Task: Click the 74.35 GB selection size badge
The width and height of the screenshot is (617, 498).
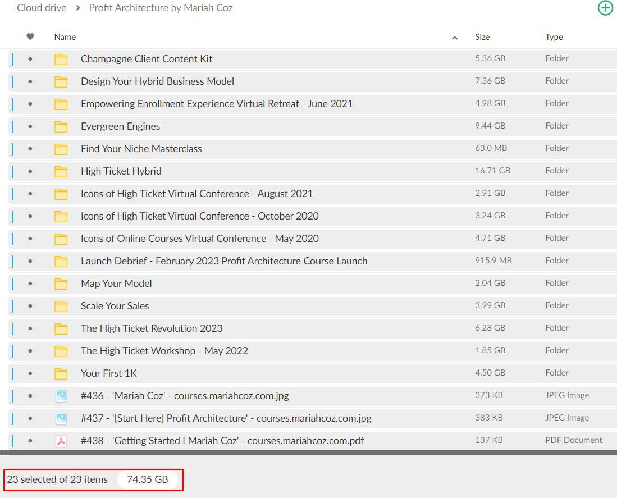Action: click(147, 479)
